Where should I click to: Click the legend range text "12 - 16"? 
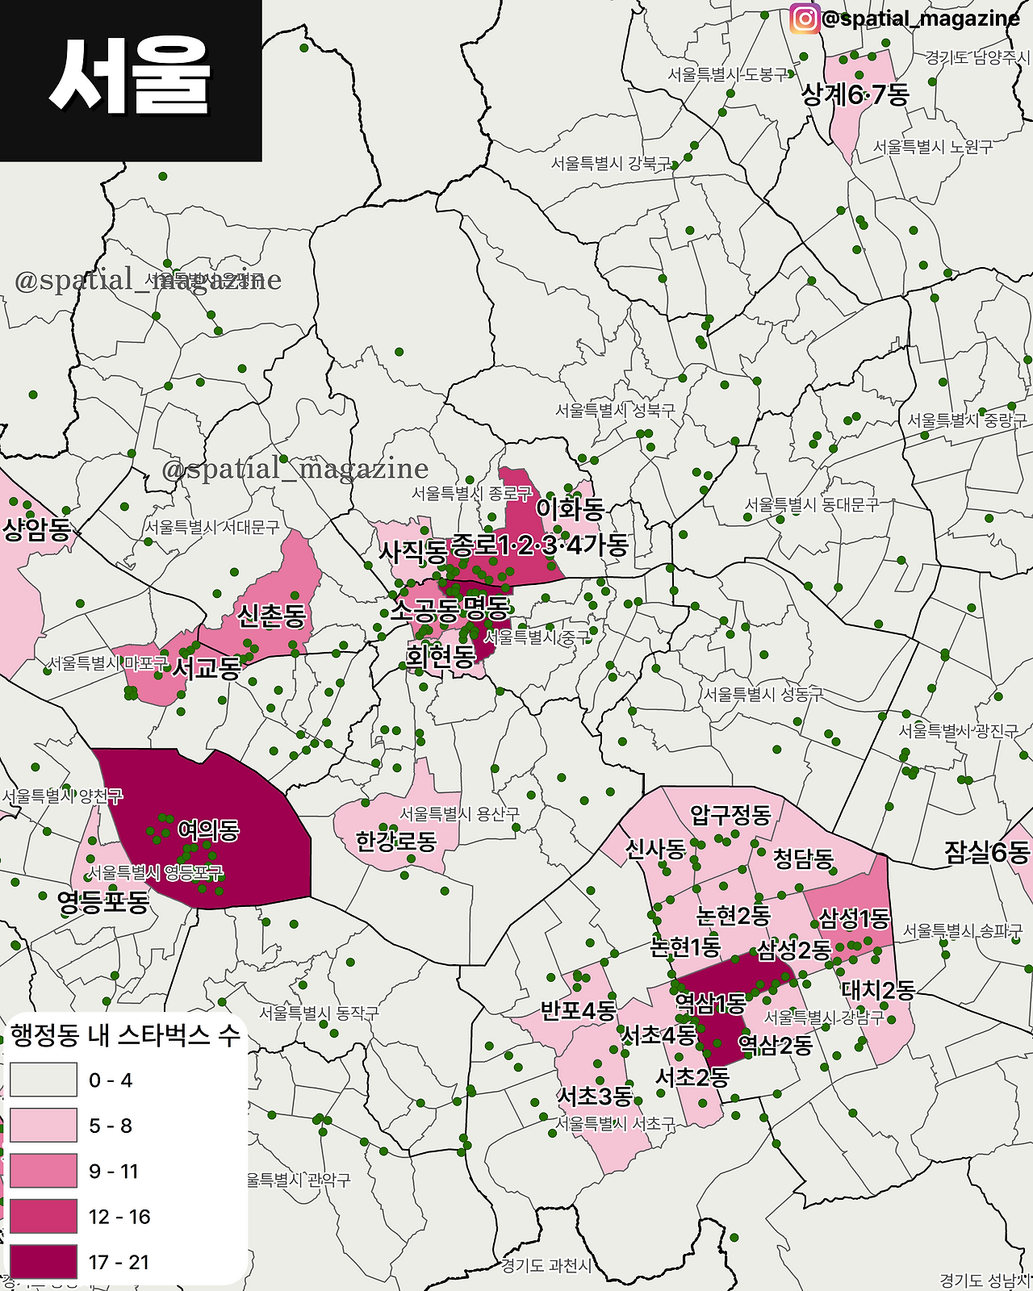[x=119, y=1217]
